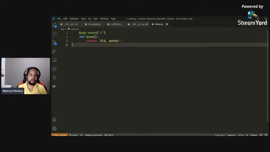Open the Search view in the activity bar

pyautogui.click(x=54, y=34)
